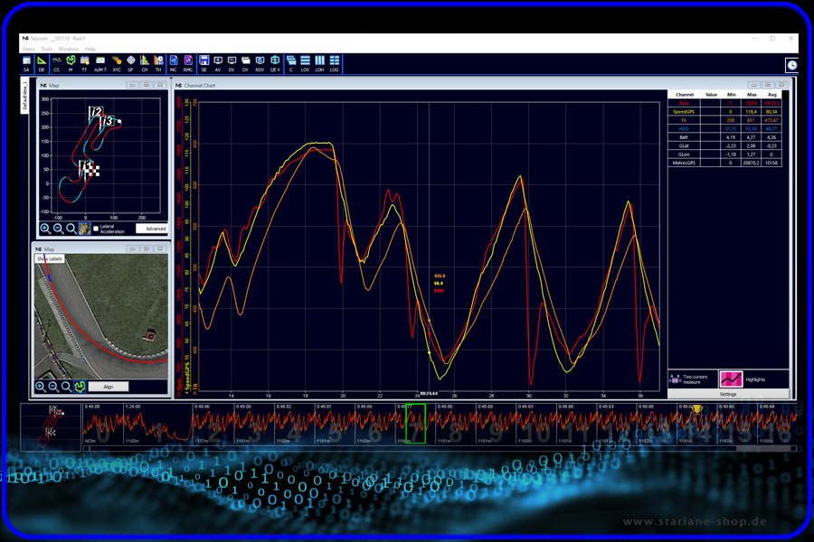814x542 pixels.
Task: Open the GP target icon tool
Action: [x=131, y=64]
